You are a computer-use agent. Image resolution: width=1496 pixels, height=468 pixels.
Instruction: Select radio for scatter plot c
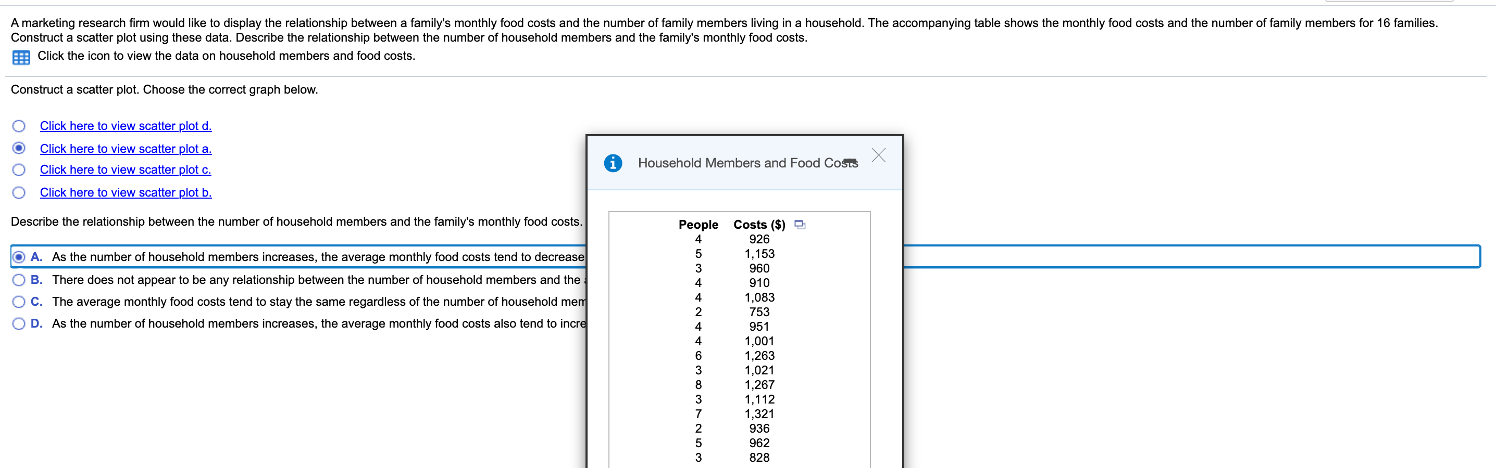(19, 170)
